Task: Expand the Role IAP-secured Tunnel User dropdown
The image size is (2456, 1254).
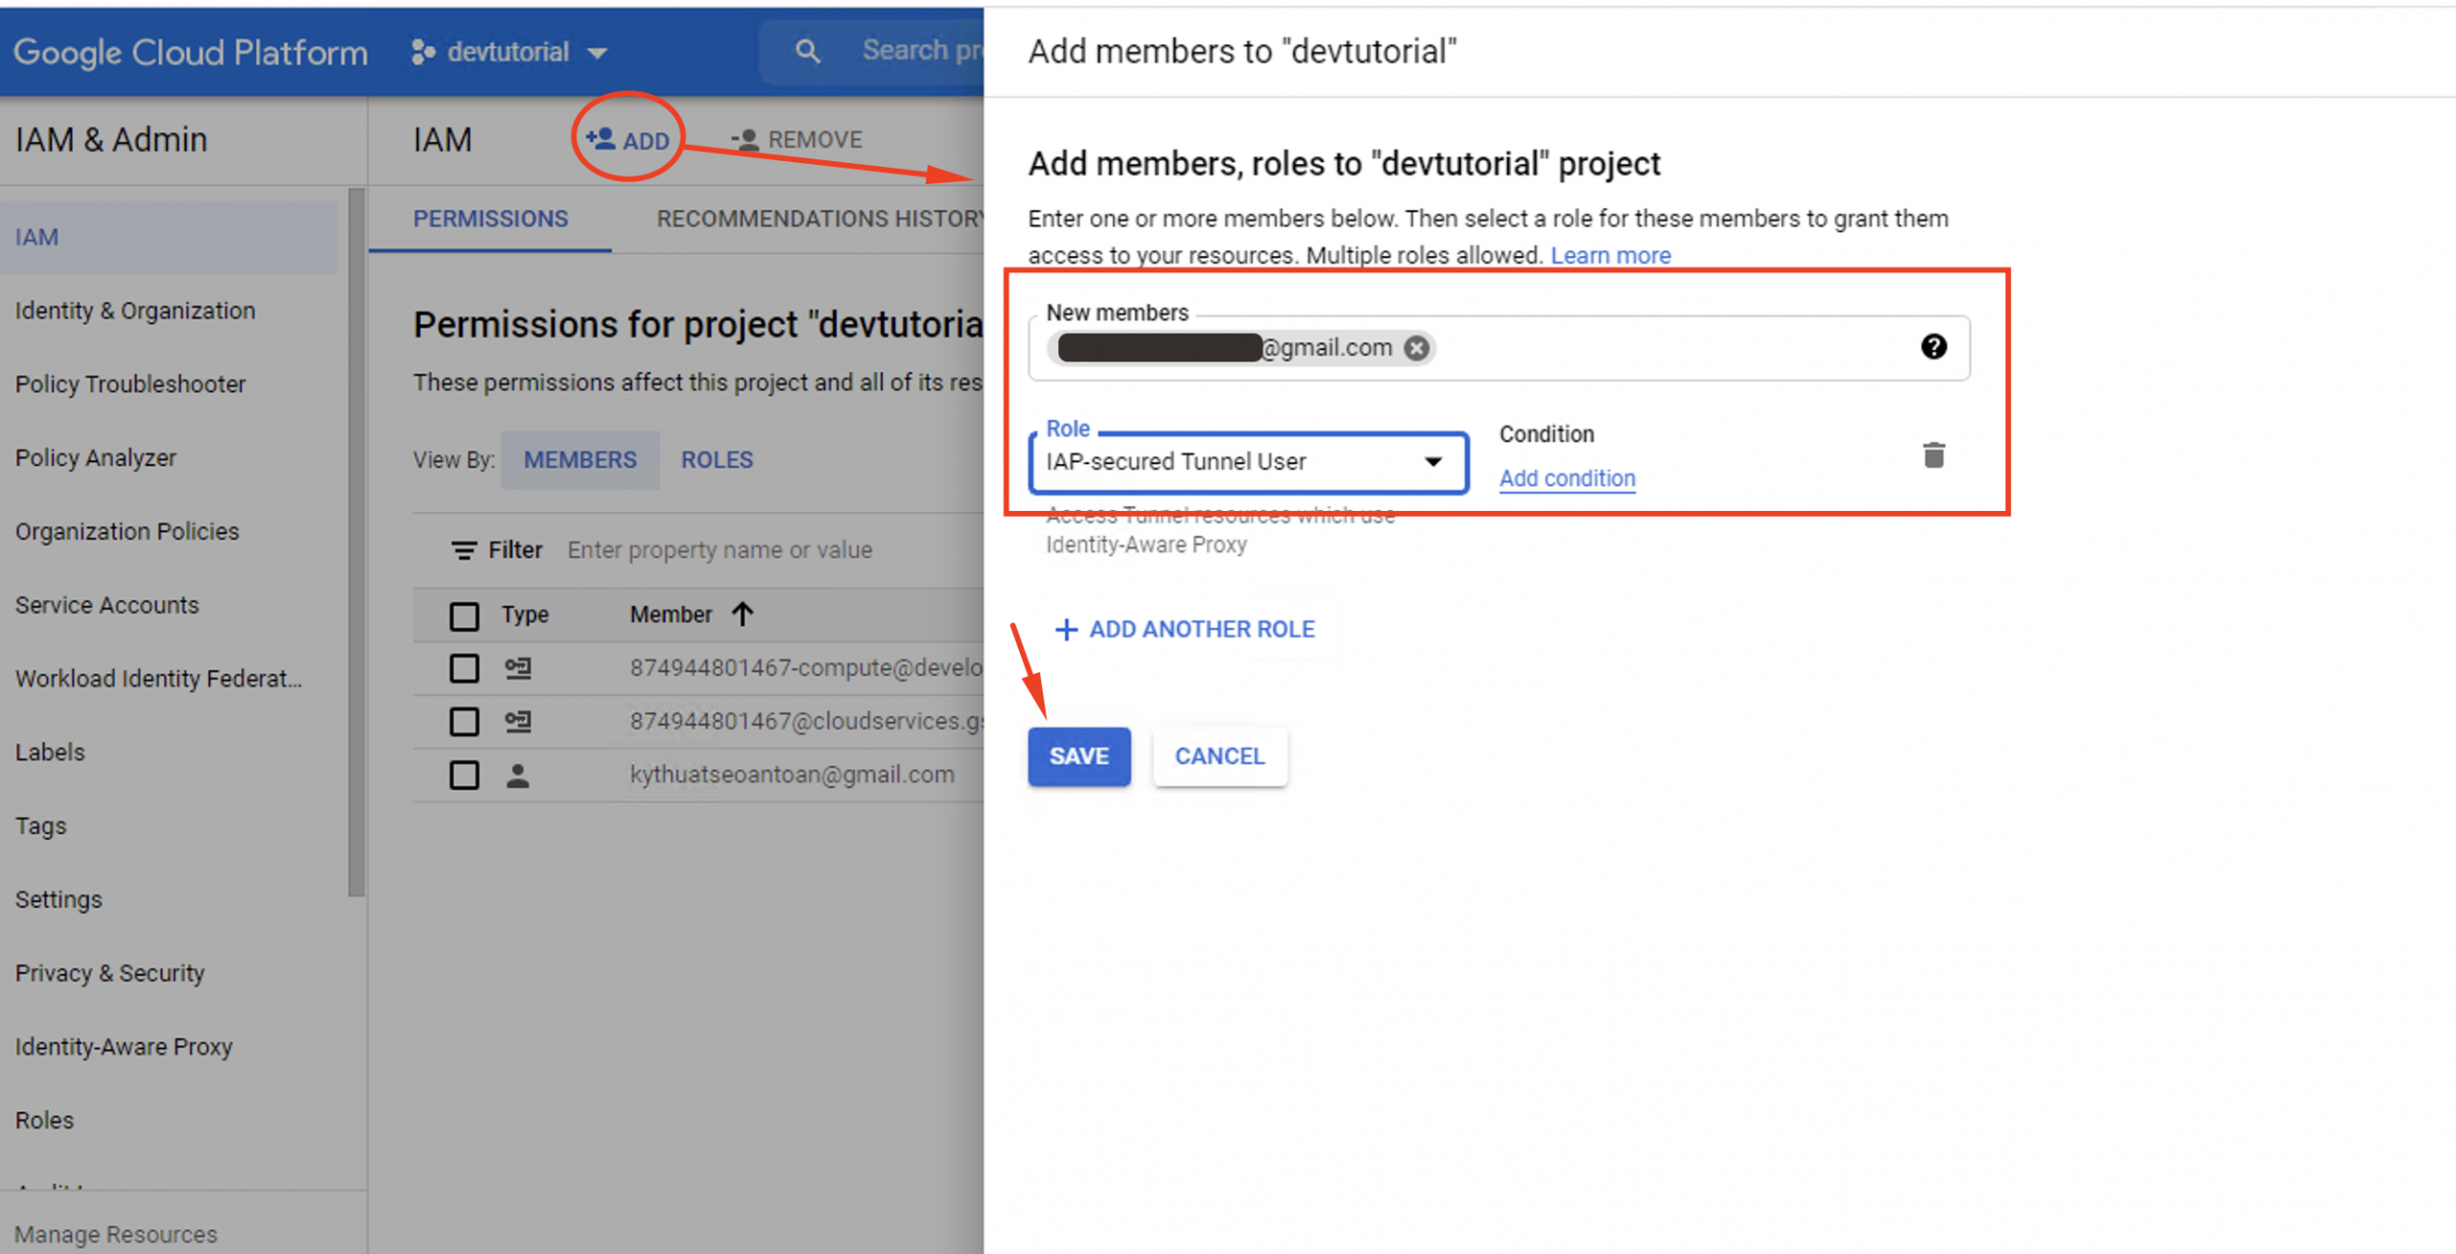Action: pyautogui.click(x=1248, y=462)
